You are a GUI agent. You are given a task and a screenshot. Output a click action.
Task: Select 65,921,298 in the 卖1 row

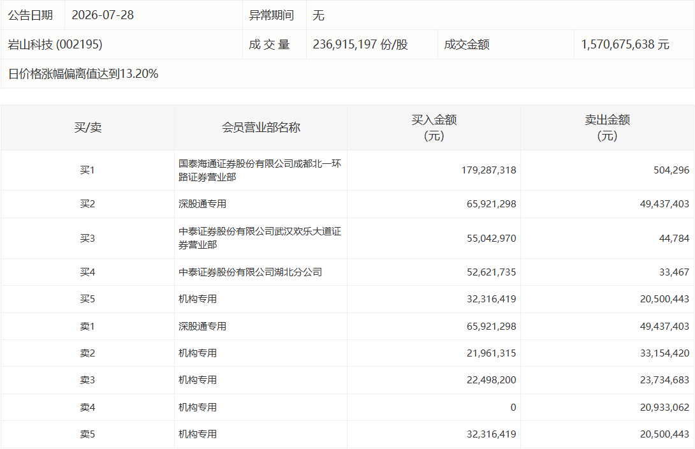click(491, 327)
